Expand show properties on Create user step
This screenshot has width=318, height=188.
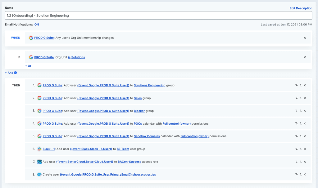click(144, 174)
